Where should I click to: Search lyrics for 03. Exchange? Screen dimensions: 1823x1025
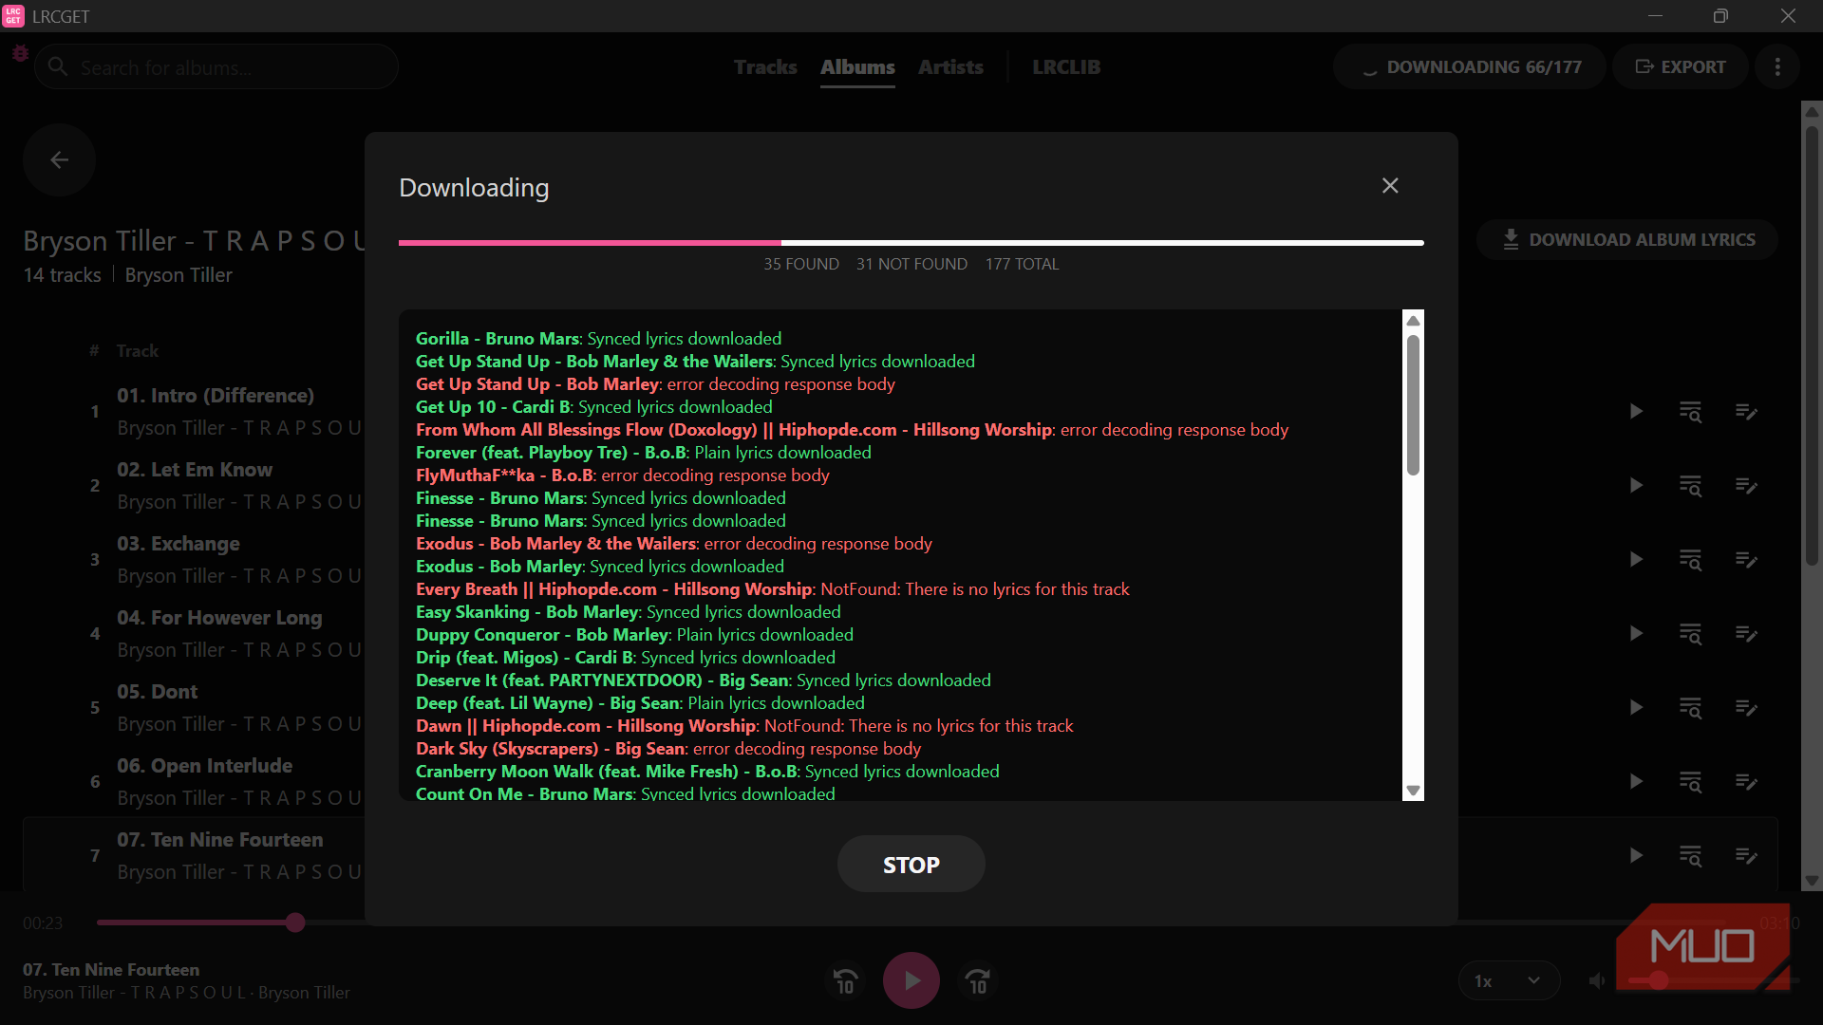1690,559
